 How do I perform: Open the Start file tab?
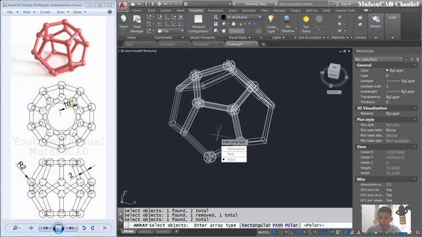129,44
